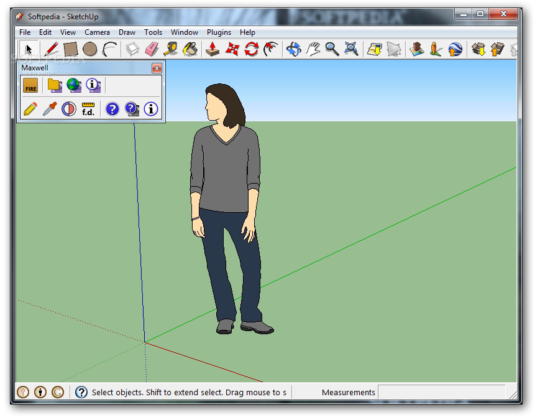The height and width of the screenshot is (417, 535).
Task: Select Maxwell eyedropper tool
Action: click(50, 109)
